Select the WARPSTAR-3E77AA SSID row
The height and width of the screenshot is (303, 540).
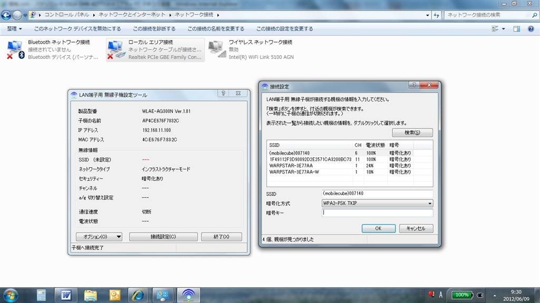point(350,166)
